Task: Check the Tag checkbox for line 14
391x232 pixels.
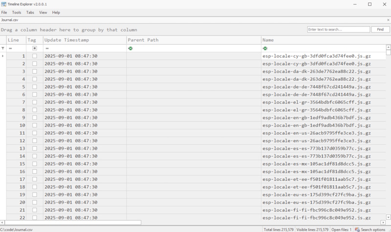Action: click(35, 156)
